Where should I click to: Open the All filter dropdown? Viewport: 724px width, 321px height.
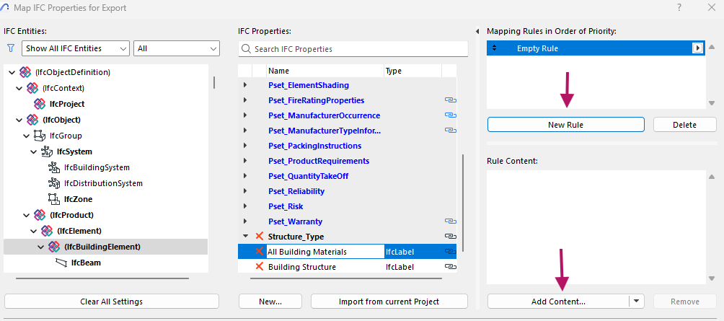point(176,48)
